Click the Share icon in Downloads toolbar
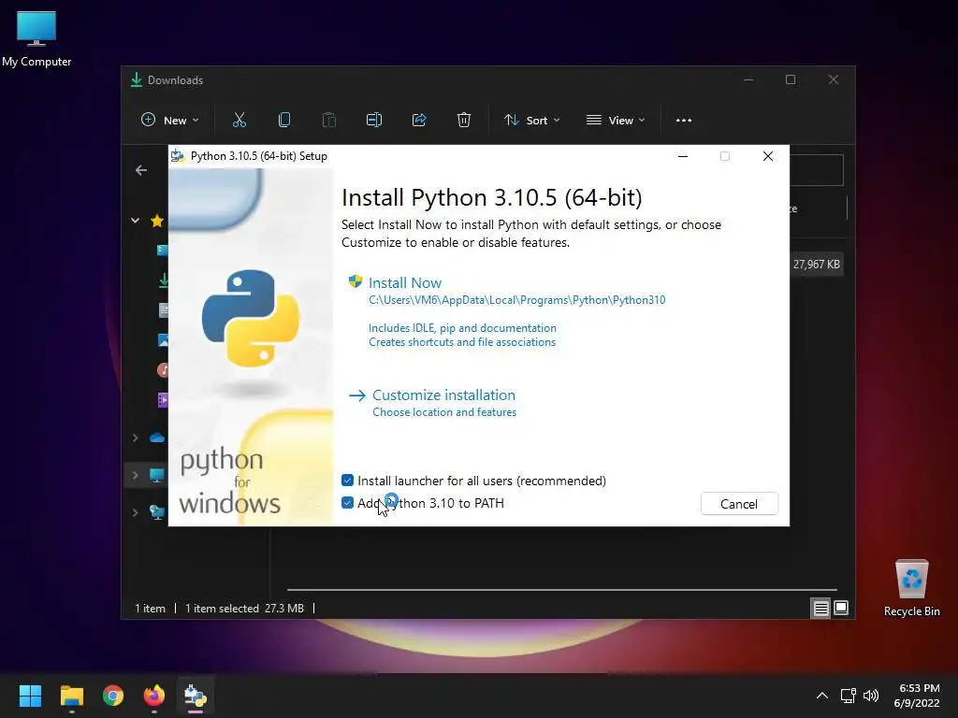This screenshot has height=718, width=958. (419, 121)
